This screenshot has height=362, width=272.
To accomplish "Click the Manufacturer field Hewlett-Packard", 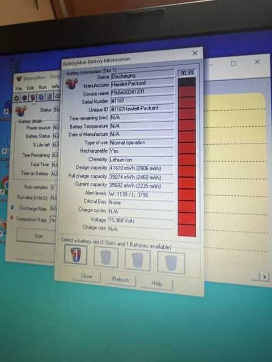I will (x=142, y=83).
